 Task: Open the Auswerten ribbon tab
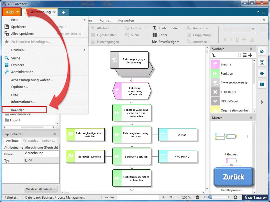pyautogui.click(x=126, y=20)
